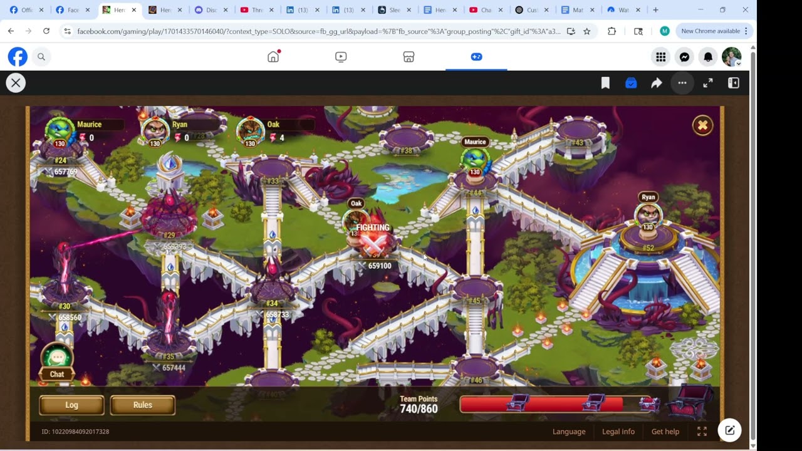The width and height of the screenshot is (802, 451).
Task: Open the Facebook Video tab icon
Action: pos(341,57)
